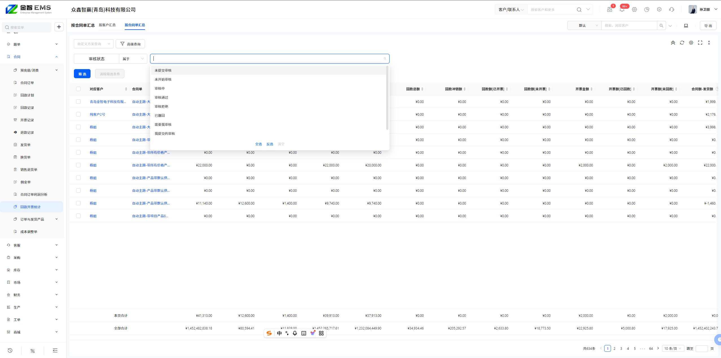Check the row for 青岛金智电子科技

point(78,102)
